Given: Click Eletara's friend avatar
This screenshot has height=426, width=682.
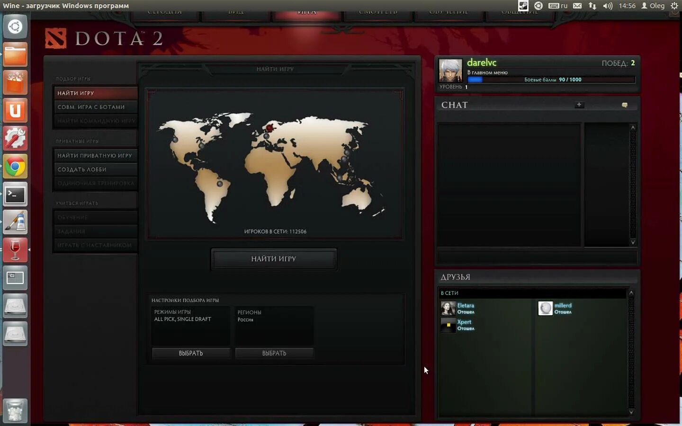Looking at the screenshot, I should [448, 309].
